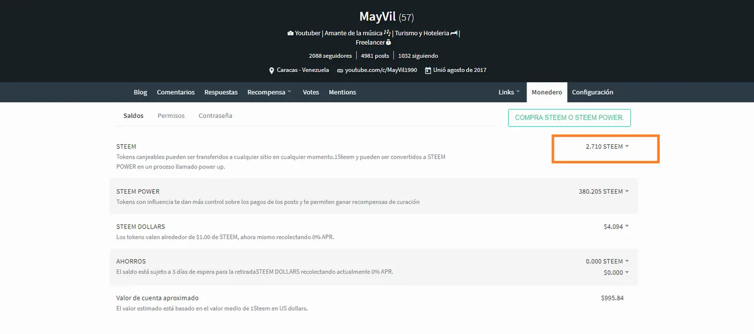Open the $0.000 savings dropdown
754x334 pixels.
616,273
